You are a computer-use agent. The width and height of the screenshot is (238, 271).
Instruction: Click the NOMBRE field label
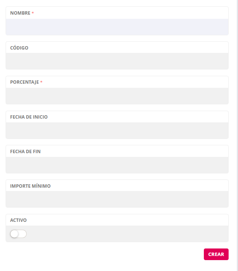coord(20,13)
